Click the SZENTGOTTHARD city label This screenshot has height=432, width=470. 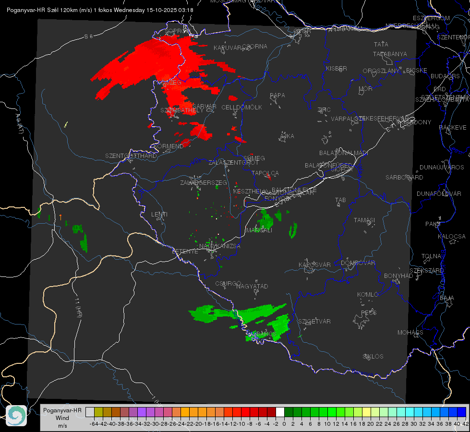[131, 156]
